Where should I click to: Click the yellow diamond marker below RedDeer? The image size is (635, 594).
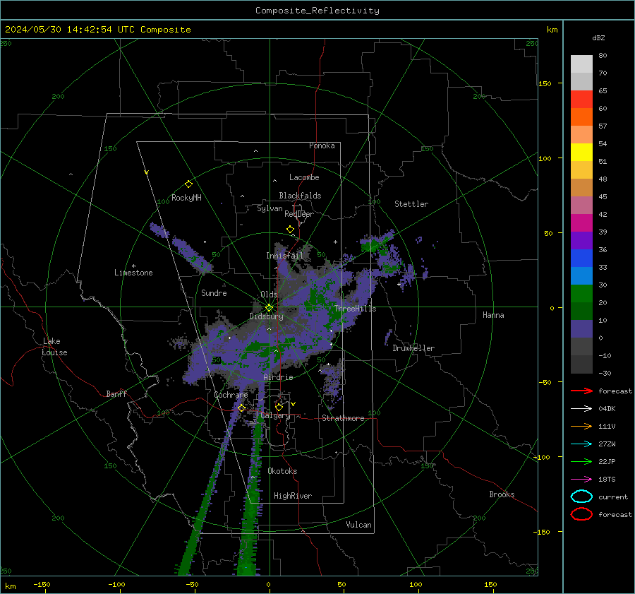(290, 230)
